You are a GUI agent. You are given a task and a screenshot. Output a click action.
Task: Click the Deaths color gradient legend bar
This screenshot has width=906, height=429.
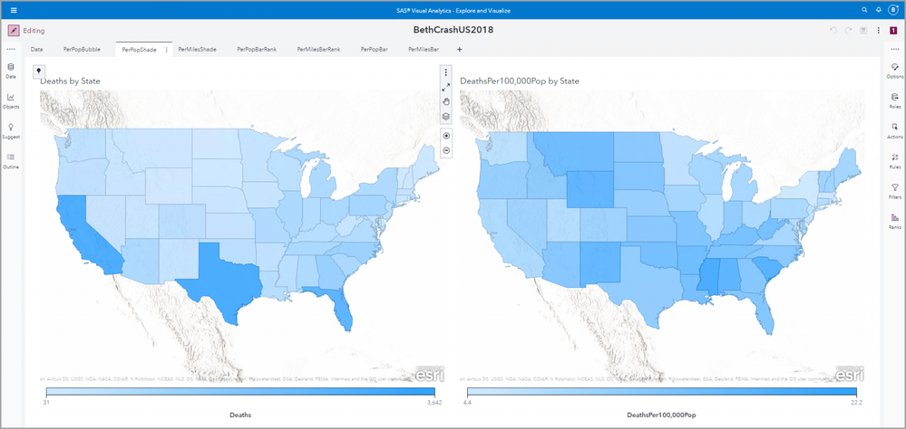[x=240, y=392]
